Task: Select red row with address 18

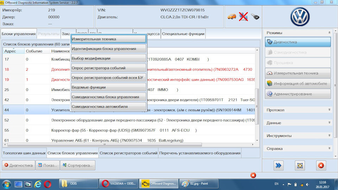Action: pos(129,69)
